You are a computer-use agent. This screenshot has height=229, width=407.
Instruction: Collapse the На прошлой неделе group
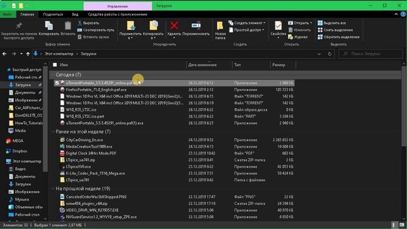click(x=53, y=189)
